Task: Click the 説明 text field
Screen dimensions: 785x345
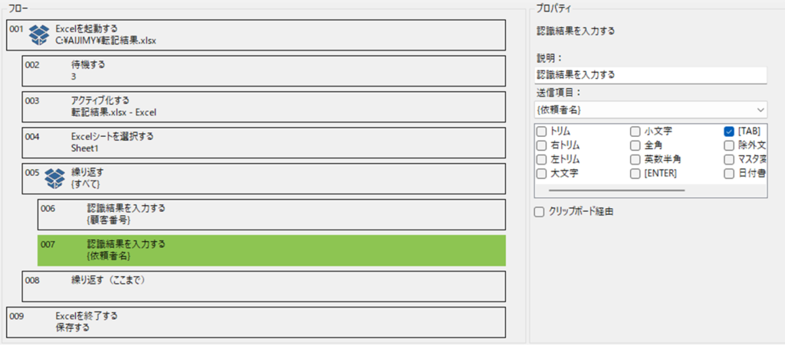Action: (x=651, y=75)
